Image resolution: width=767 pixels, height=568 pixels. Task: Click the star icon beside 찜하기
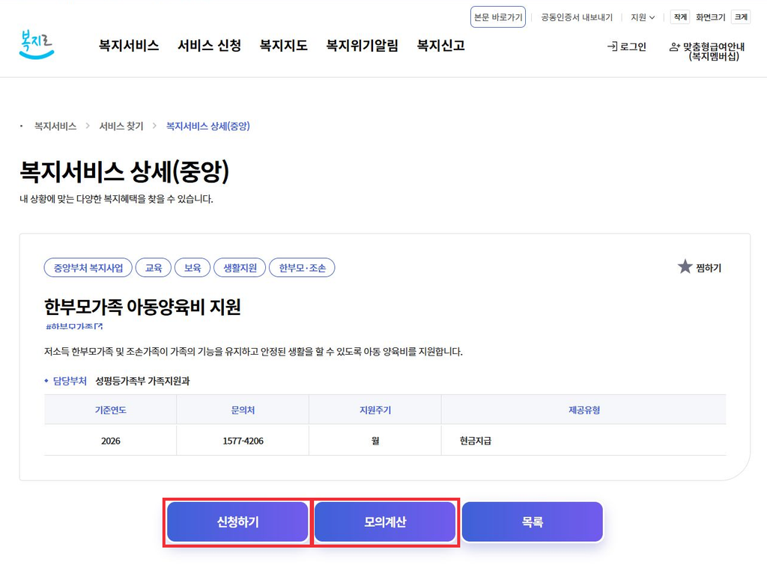point(685,267)
